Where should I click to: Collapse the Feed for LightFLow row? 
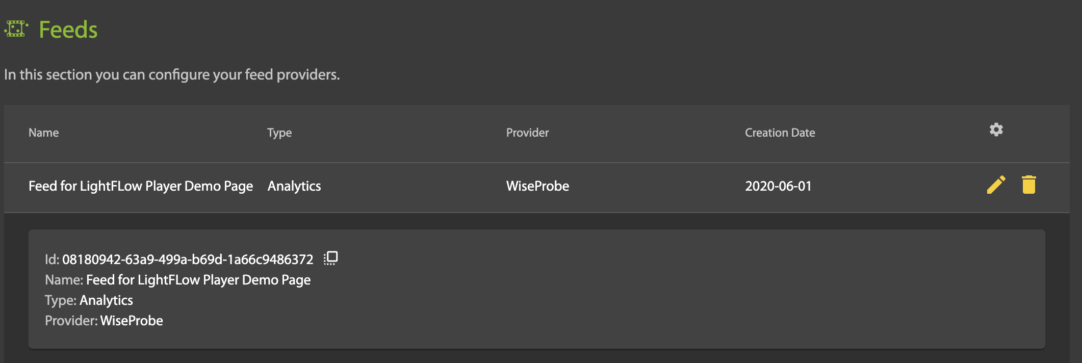(141, 186)
